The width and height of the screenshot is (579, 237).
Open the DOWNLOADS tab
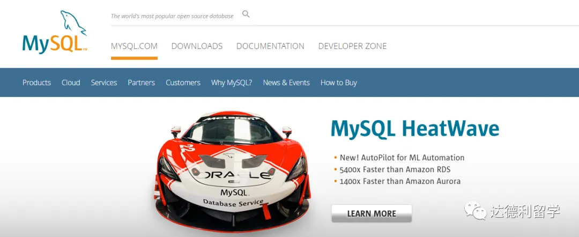tap(197, 46)
